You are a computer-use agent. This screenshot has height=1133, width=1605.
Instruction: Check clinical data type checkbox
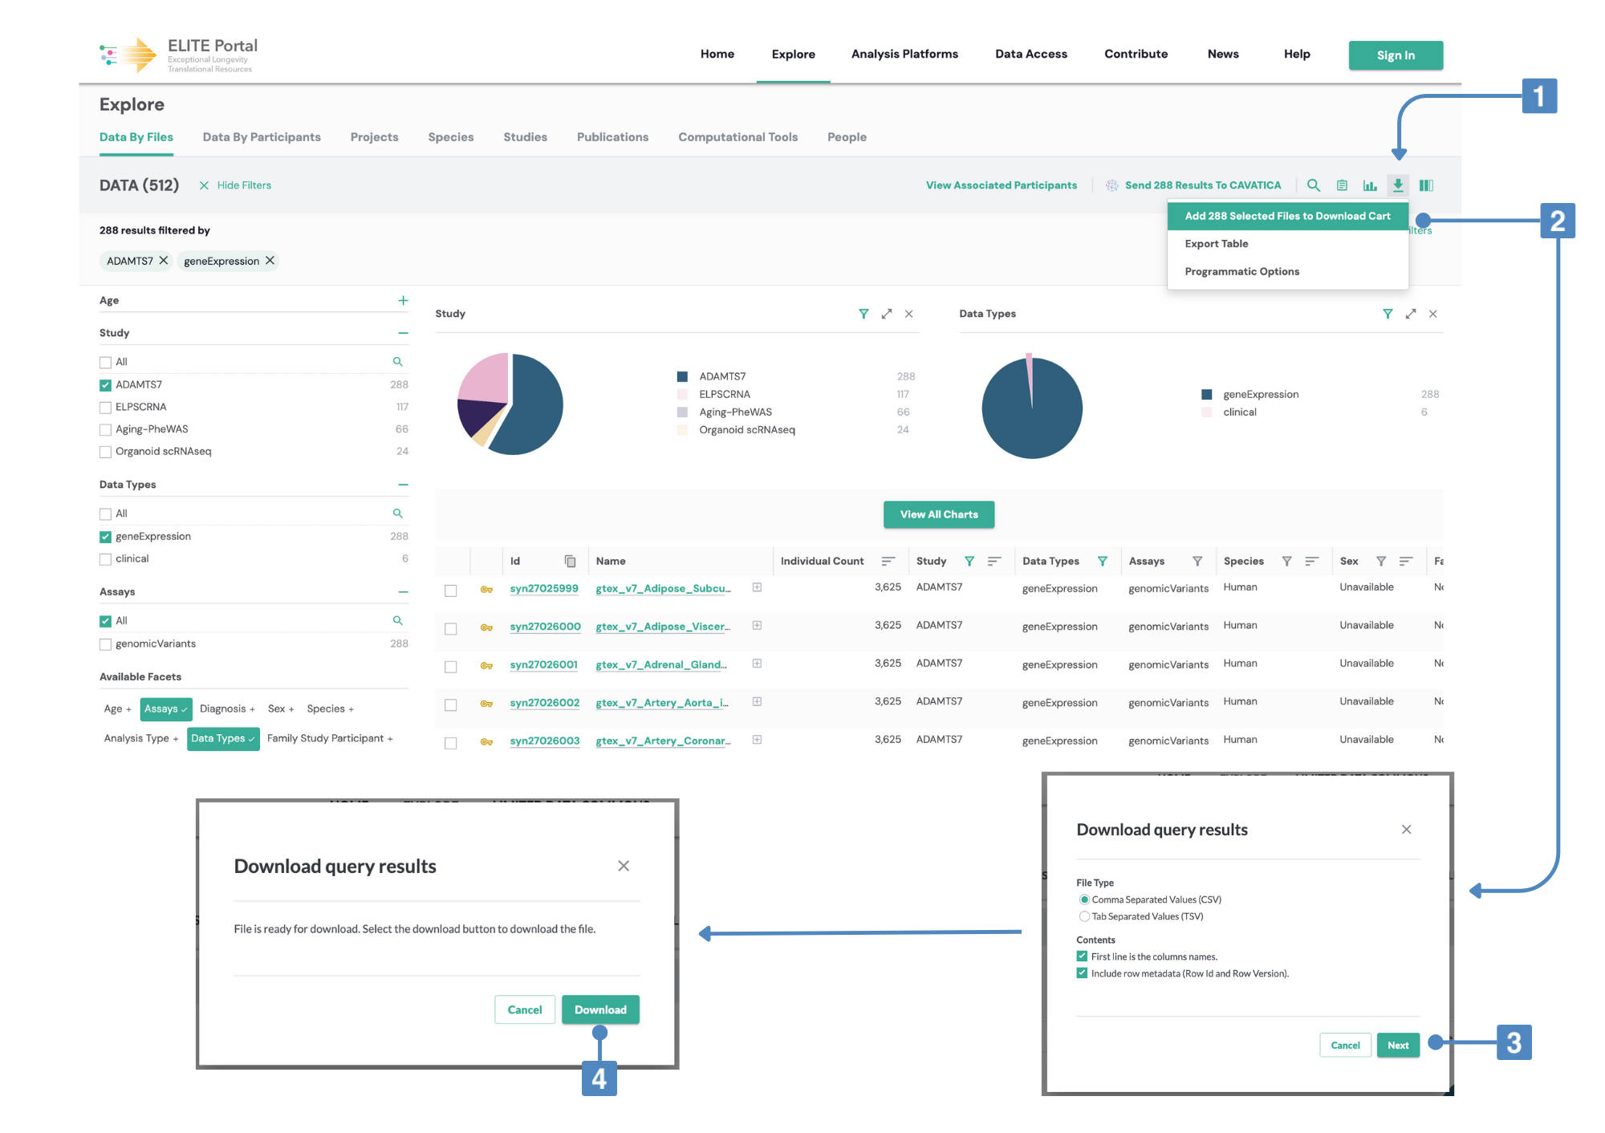[x=105, y=559]
